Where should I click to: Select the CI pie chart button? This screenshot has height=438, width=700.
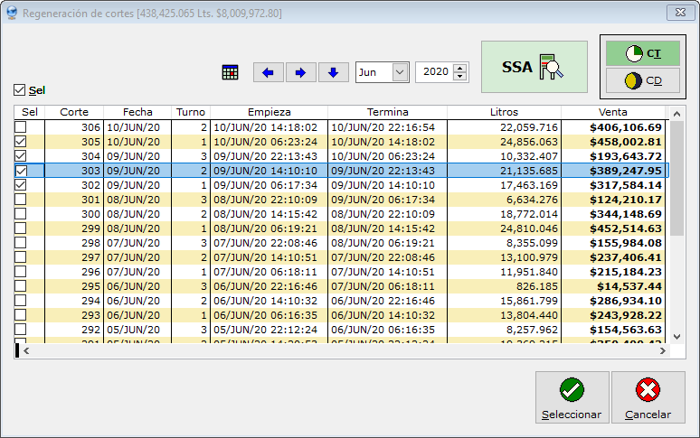click(642, 53)
